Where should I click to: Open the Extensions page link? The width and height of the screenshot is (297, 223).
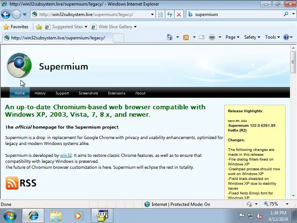pos(117,93)
